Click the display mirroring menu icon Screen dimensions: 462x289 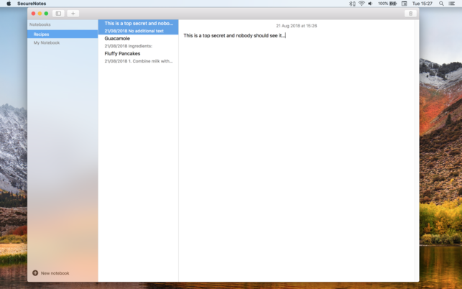click(405, 4)
